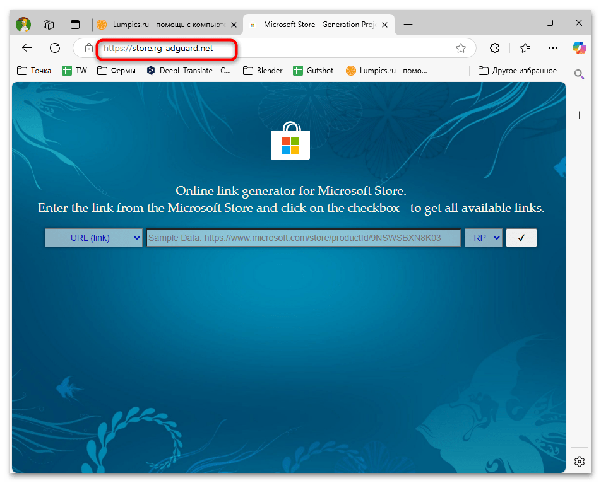Close the Lumpics.ru tab

[234, 25]
